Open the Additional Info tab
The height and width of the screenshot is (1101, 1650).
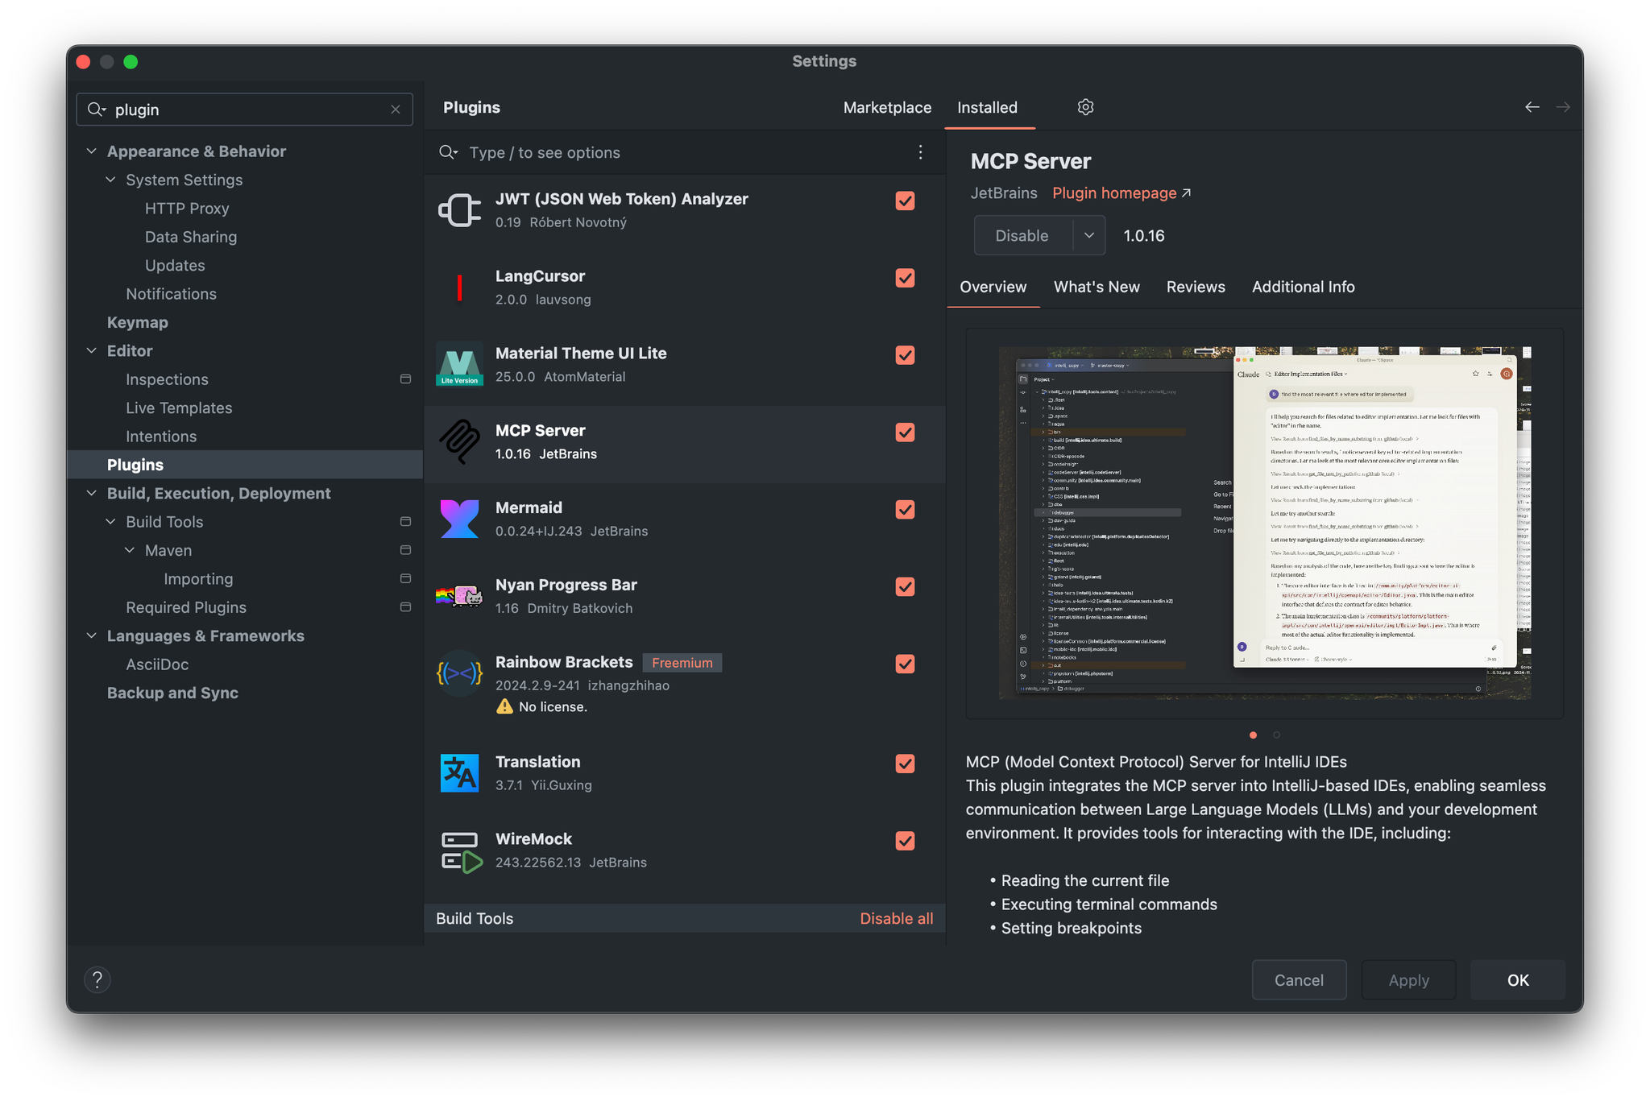pyautogui.click(x=1304, y=287)
